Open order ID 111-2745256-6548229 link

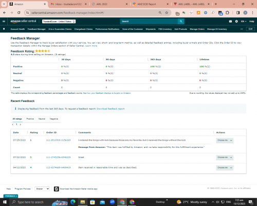point(58,157)
